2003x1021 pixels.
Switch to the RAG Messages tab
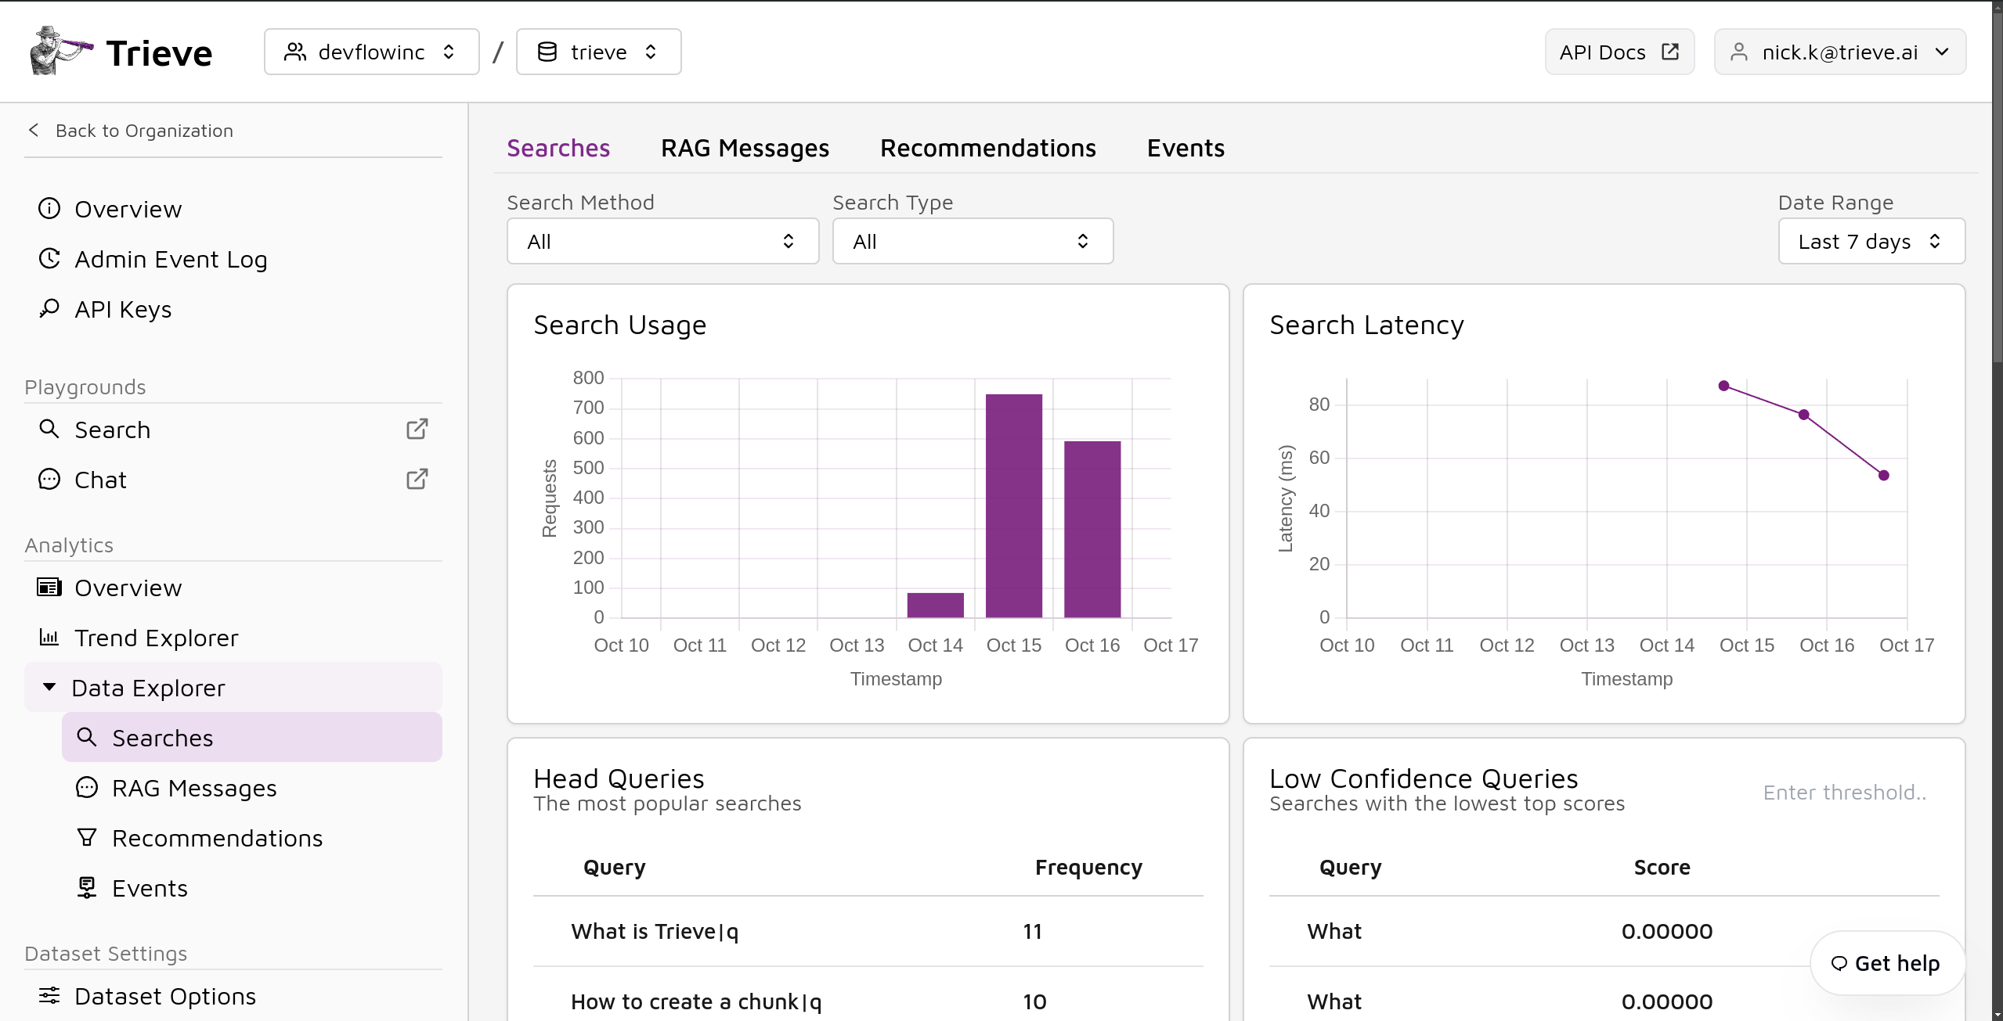pyautogui.click(x=745, y=148)
